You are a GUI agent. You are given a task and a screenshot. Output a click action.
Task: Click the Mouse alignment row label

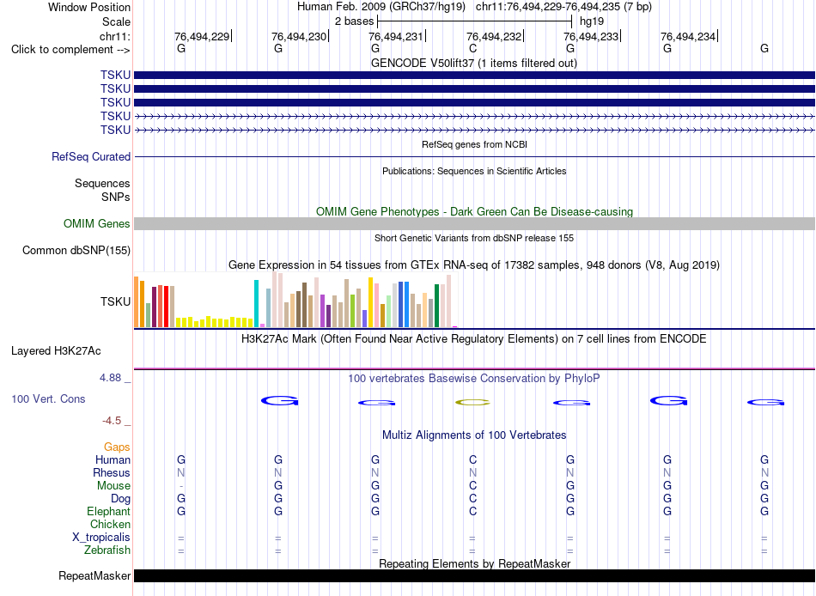click(113, 486)
